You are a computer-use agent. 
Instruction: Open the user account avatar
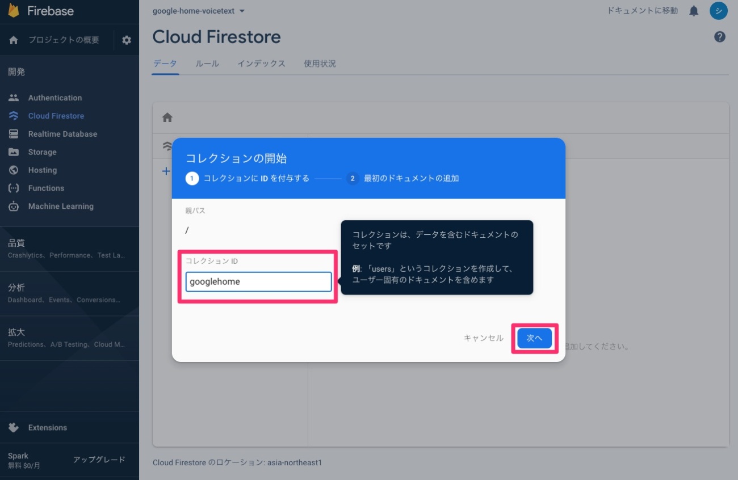point(719,11)
